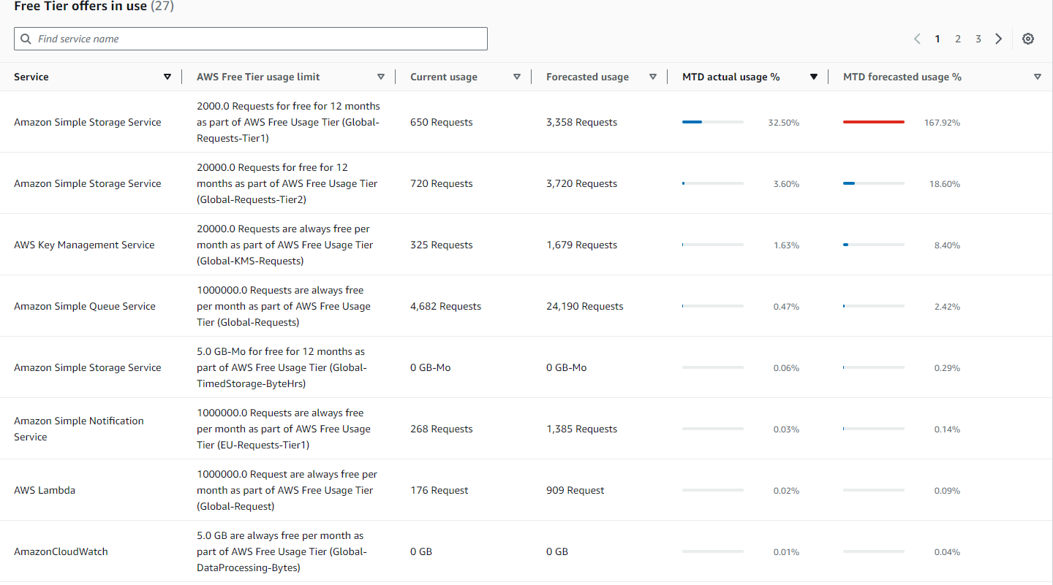Click the search magnifier icon

click(x=26, y=39)
